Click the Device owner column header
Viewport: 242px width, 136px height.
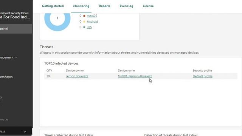coord(75,71)
